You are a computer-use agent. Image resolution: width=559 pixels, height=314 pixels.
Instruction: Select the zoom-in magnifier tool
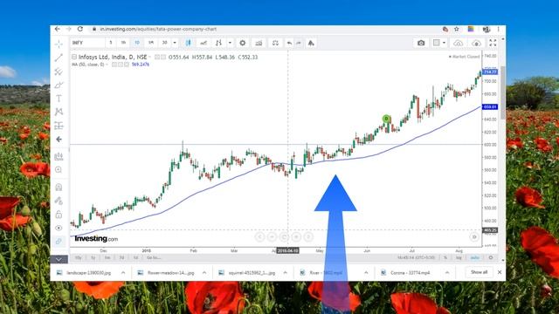pos(59,170)
